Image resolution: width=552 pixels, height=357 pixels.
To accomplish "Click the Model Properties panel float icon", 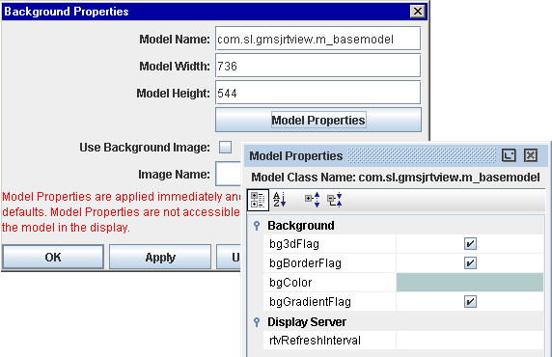I will (x=509, y=155).
